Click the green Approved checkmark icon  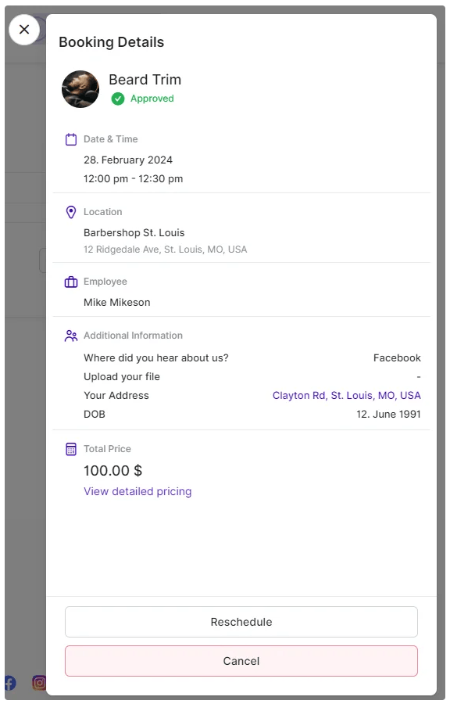(x=118, y=99)
